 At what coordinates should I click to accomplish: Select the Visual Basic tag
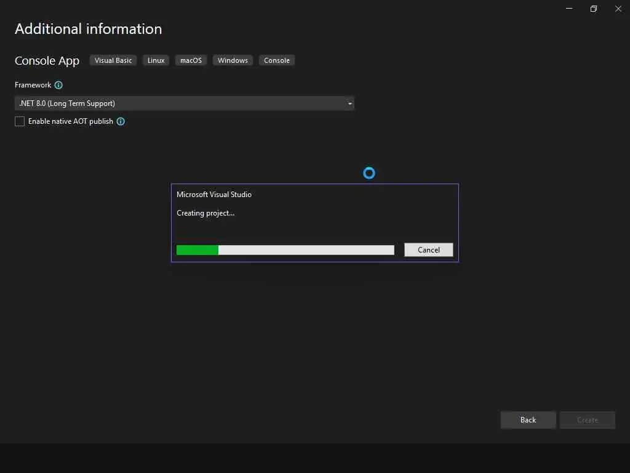click(113, 60)
